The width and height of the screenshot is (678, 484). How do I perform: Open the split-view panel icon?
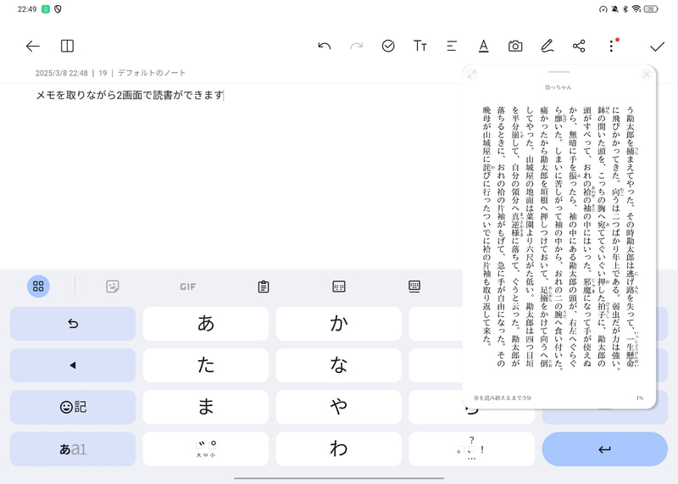point(67,46)
